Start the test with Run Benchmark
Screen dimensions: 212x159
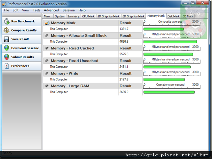(22, 21)
